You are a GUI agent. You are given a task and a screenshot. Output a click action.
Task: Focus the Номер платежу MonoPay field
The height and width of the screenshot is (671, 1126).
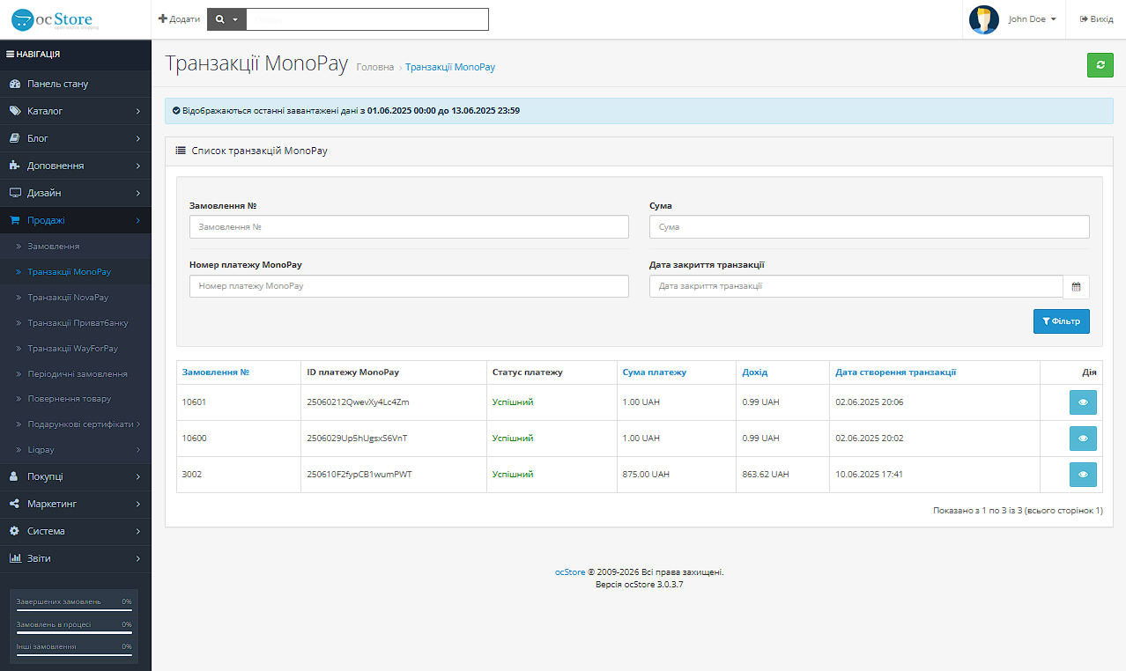click(x=409, y=286)
